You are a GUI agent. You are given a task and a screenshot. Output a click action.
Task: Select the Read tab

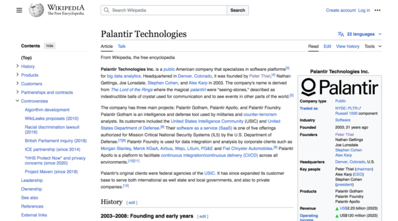point(313,46)
